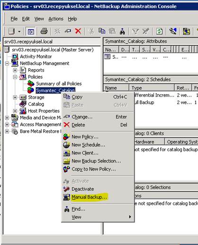Screen dimensions: 198x245
Task: Click the Refresh toolbar icon
Action: [x=159, y=31]
